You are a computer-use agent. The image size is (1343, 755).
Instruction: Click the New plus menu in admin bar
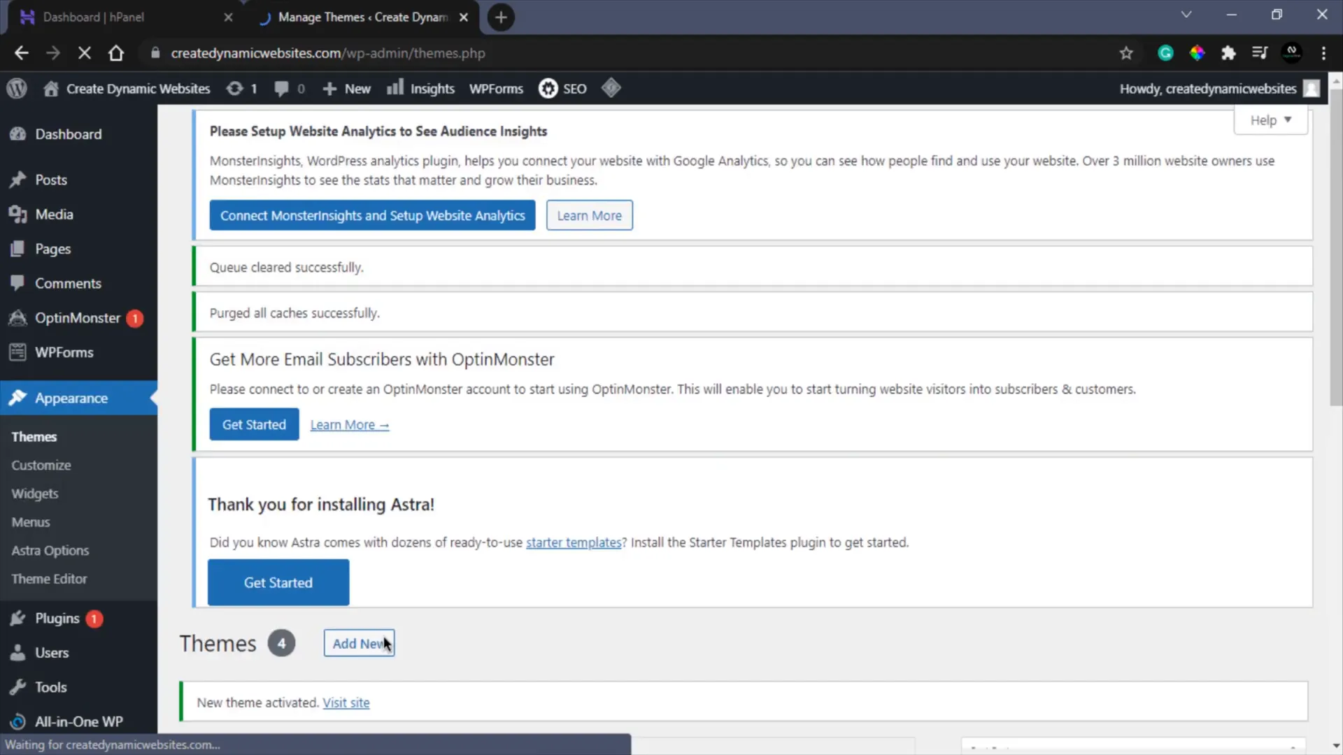[x=346, y=89]
